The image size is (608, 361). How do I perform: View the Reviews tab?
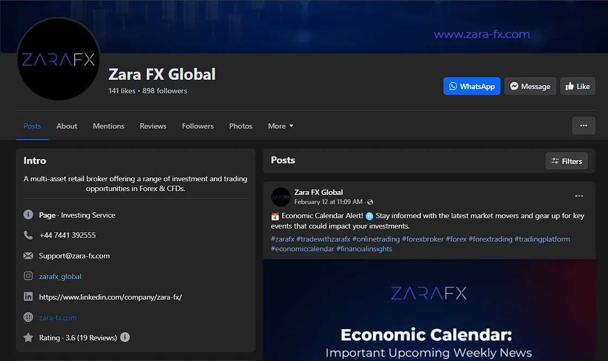[x=153, y=126]
